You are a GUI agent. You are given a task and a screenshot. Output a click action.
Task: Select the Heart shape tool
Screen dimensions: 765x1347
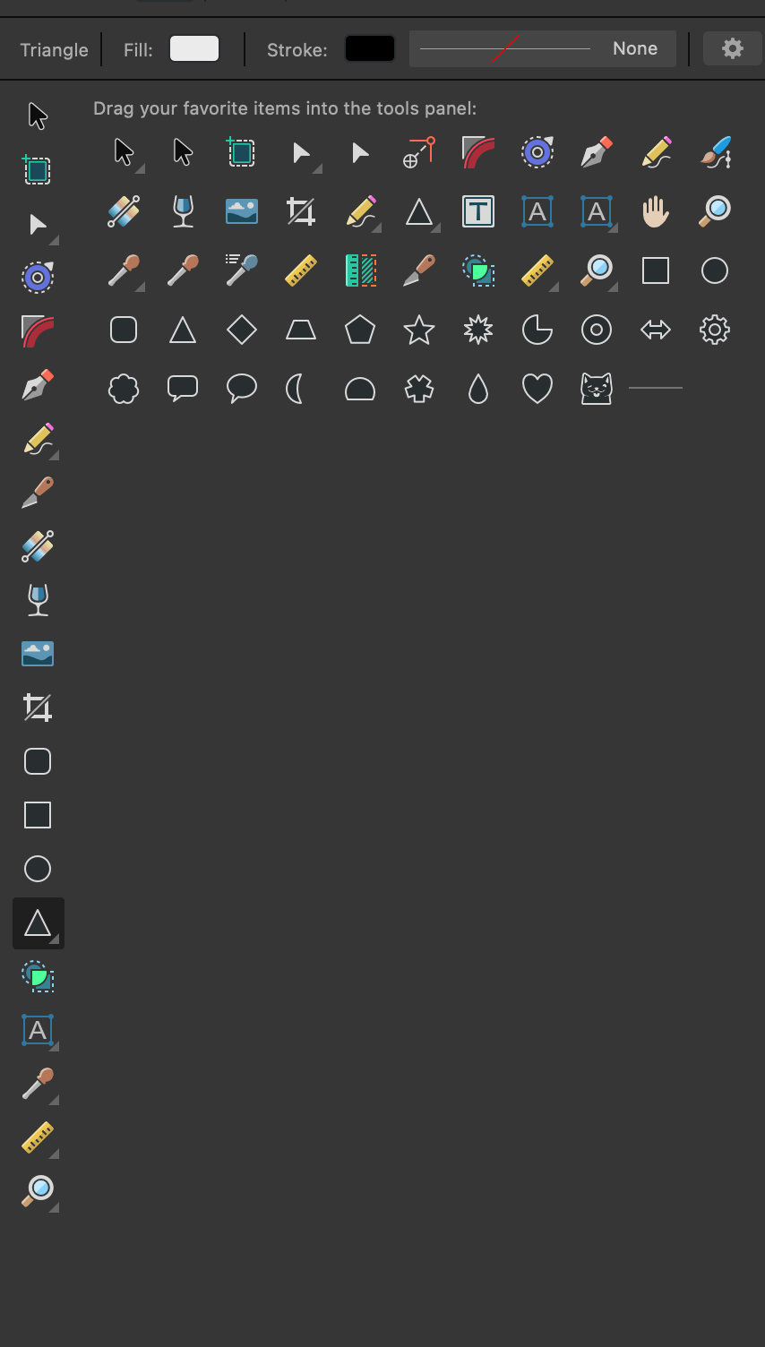(x=537, y=389)
